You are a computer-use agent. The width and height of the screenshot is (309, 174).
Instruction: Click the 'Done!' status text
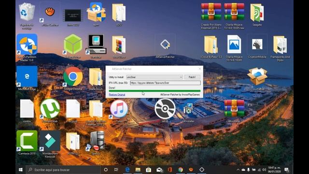point(112,88)
